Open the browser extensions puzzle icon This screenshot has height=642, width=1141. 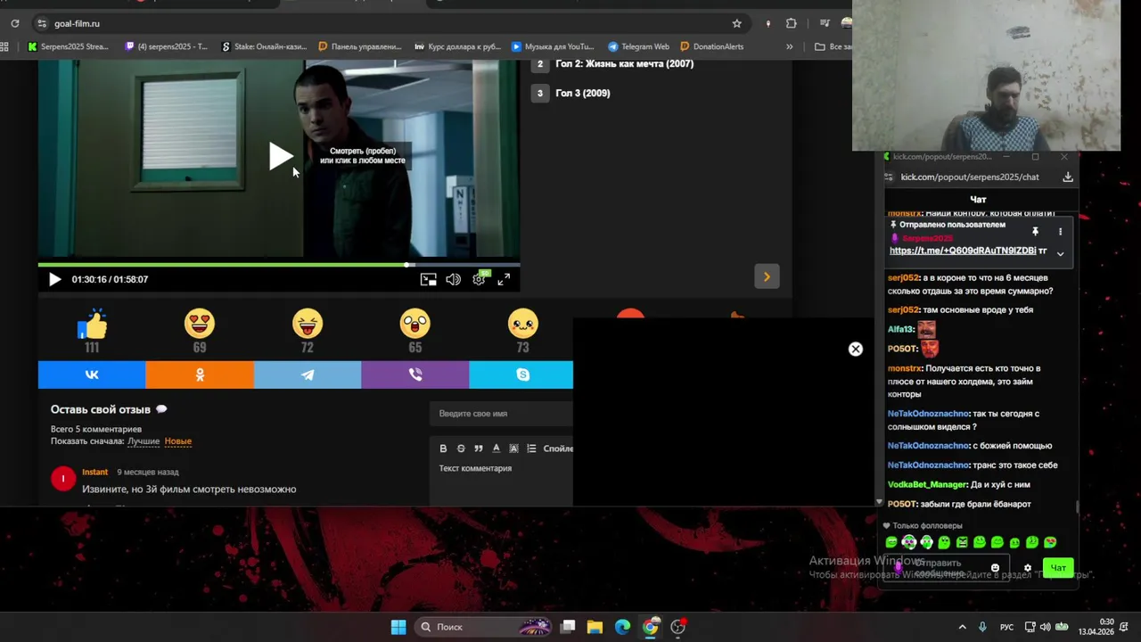792,23
